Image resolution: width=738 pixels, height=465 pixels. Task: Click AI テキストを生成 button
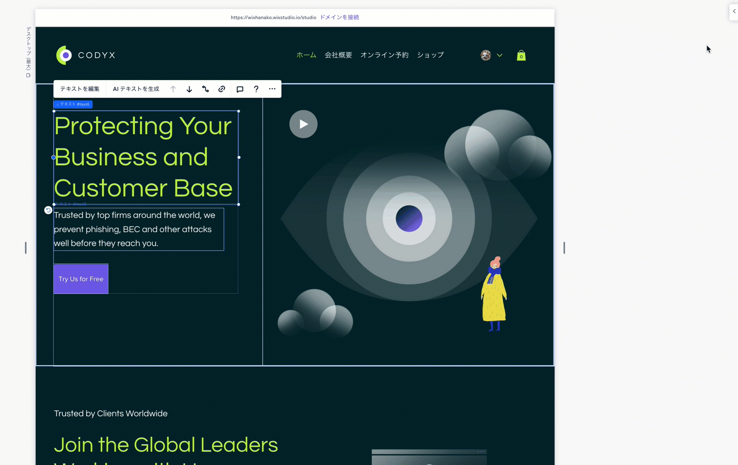(136, 89)
